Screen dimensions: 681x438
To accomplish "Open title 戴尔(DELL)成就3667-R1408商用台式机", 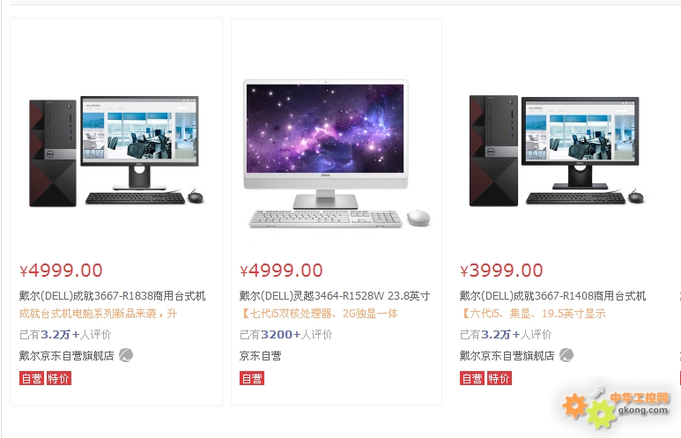I will click(552, 296).
